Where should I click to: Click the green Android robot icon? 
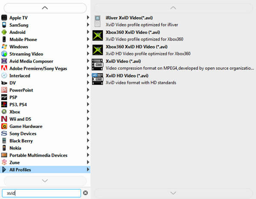pyautogui.click(x=4, y=32)
